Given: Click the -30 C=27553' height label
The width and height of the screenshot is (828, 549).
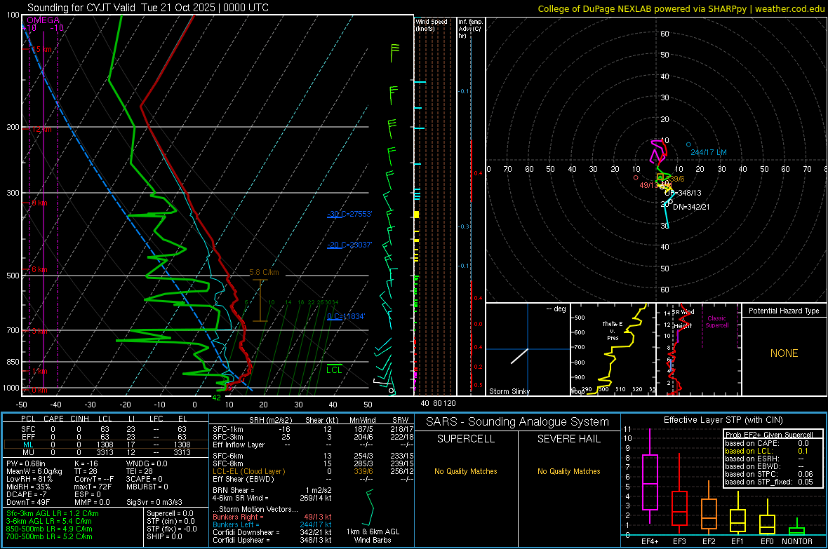Looking at the screenshot, I should click(349, 214).
